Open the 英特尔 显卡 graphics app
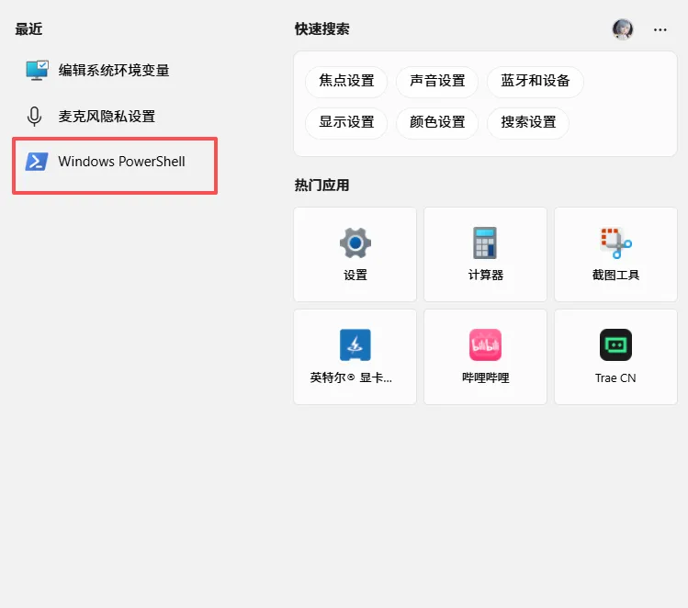The width and height of the screenshot is (688, 608). (355, 356)
